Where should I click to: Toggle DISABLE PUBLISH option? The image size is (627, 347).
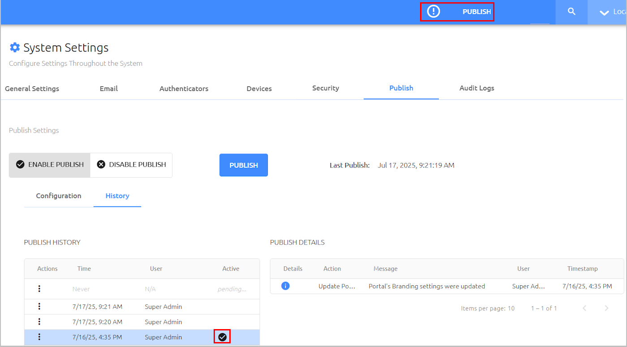tap(131, 165)
